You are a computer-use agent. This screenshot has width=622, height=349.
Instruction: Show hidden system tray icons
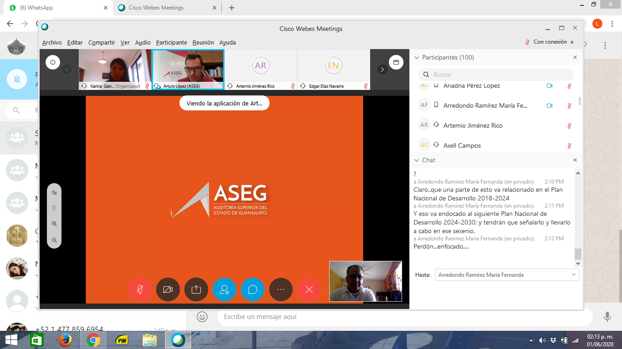(531, 340)
